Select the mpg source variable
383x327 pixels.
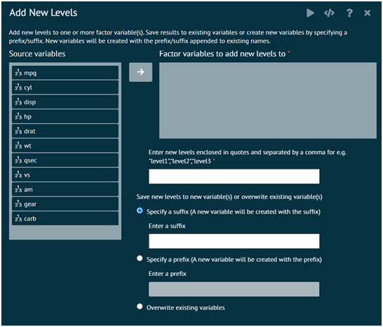click(x=65, y=73)
